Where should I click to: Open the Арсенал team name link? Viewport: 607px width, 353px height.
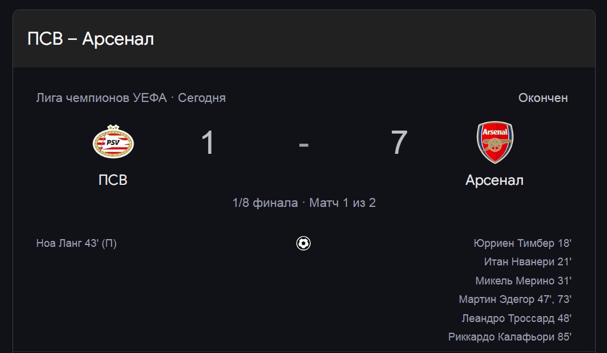(494, 180)
